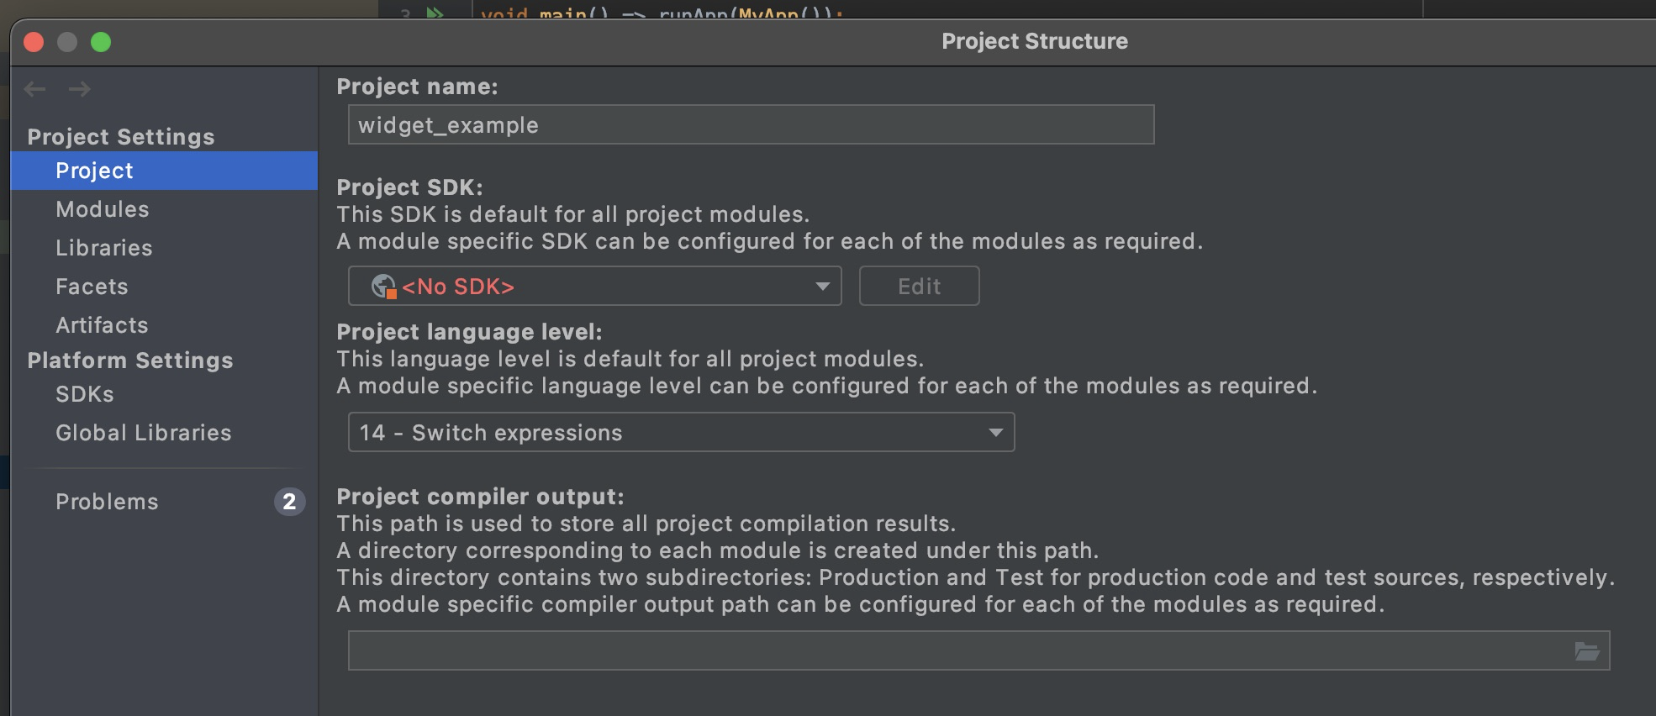This screenshot has height=716, width=1656.
Task: Click the back navigation arrow
Action: click(x=35, y=89)
